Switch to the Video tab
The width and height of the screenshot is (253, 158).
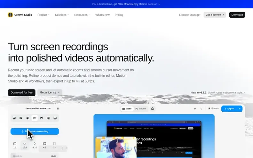point(127,109)
